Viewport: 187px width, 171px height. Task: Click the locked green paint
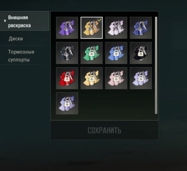pos(92,53)
